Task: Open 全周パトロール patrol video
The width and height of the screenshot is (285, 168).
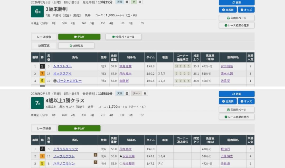Action: coord(123,37)
